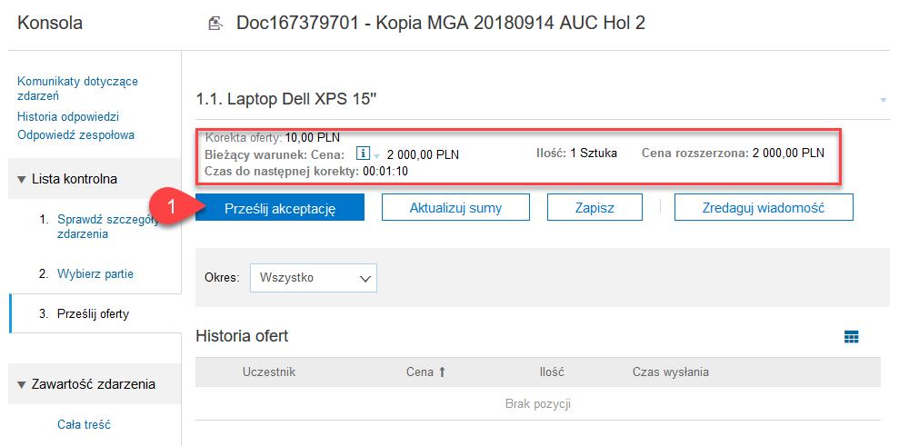Open the table options grid icon

[x=852, y=336]
